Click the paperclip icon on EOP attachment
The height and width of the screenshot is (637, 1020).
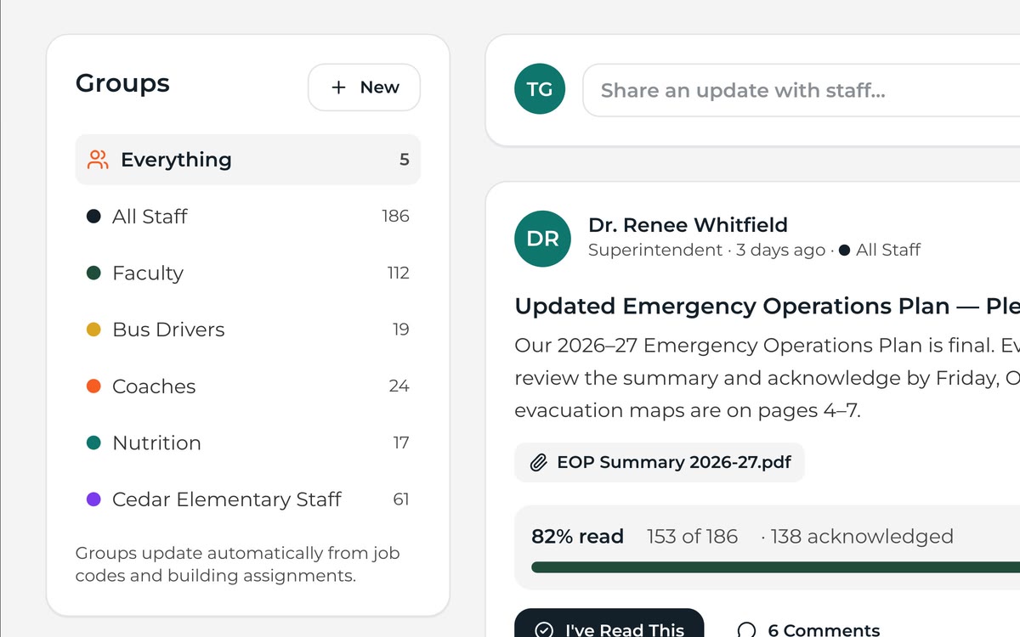[538, 463]
